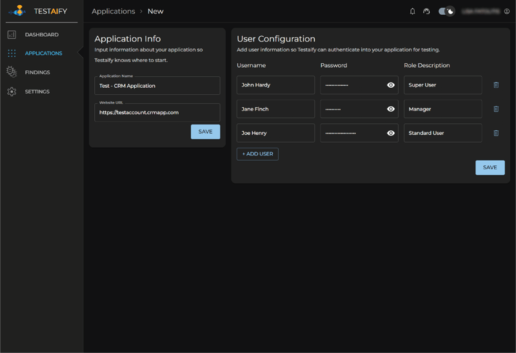Viewport: 516px width, 353px height.
Task: Delete the Jane Finch user row
Action: click(x=496, y=109)
